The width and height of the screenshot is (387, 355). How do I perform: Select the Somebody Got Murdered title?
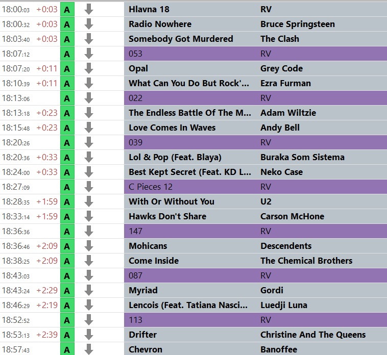click(181, 39)
